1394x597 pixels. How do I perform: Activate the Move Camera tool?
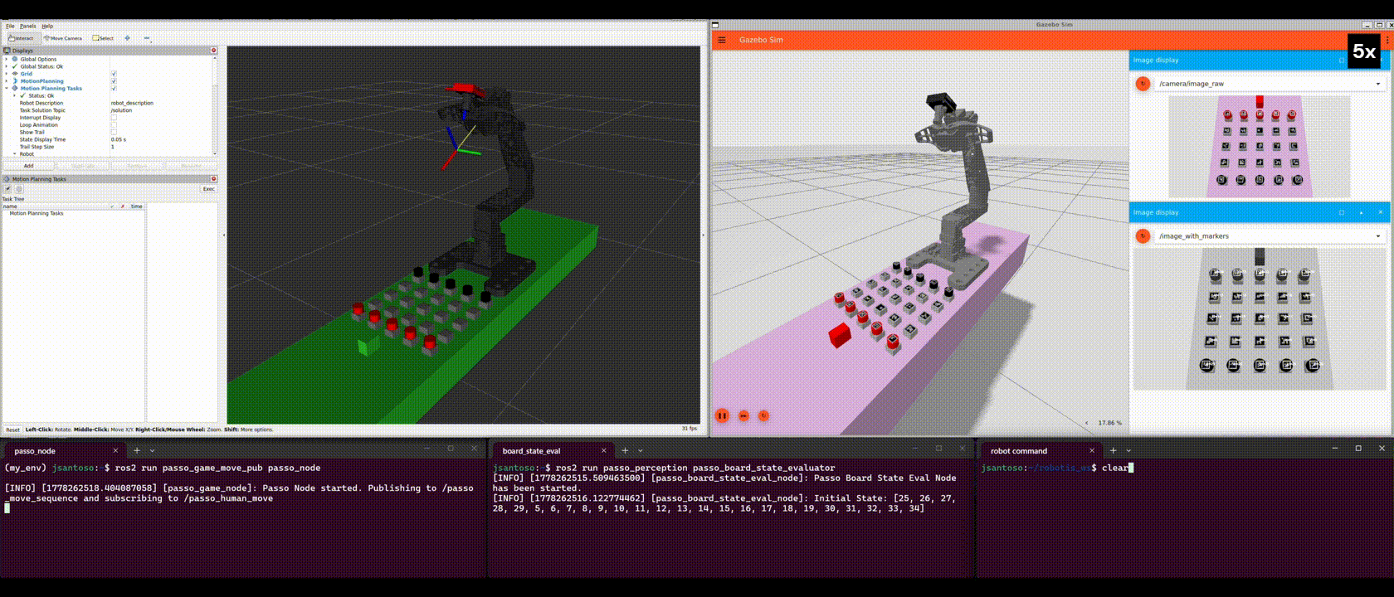(x=63, y=38)
